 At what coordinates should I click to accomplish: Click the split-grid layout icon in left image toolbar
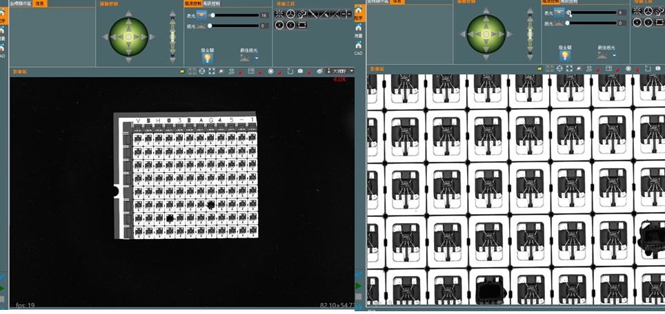[x=251, y=72]
